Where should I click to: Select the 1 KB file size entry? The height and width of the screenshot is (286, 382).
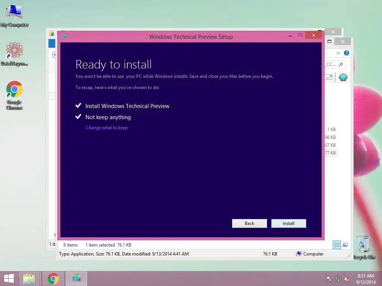click(x=331, y=129)
